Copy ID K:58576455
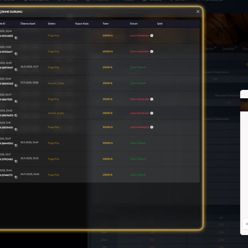 (16, 129)
